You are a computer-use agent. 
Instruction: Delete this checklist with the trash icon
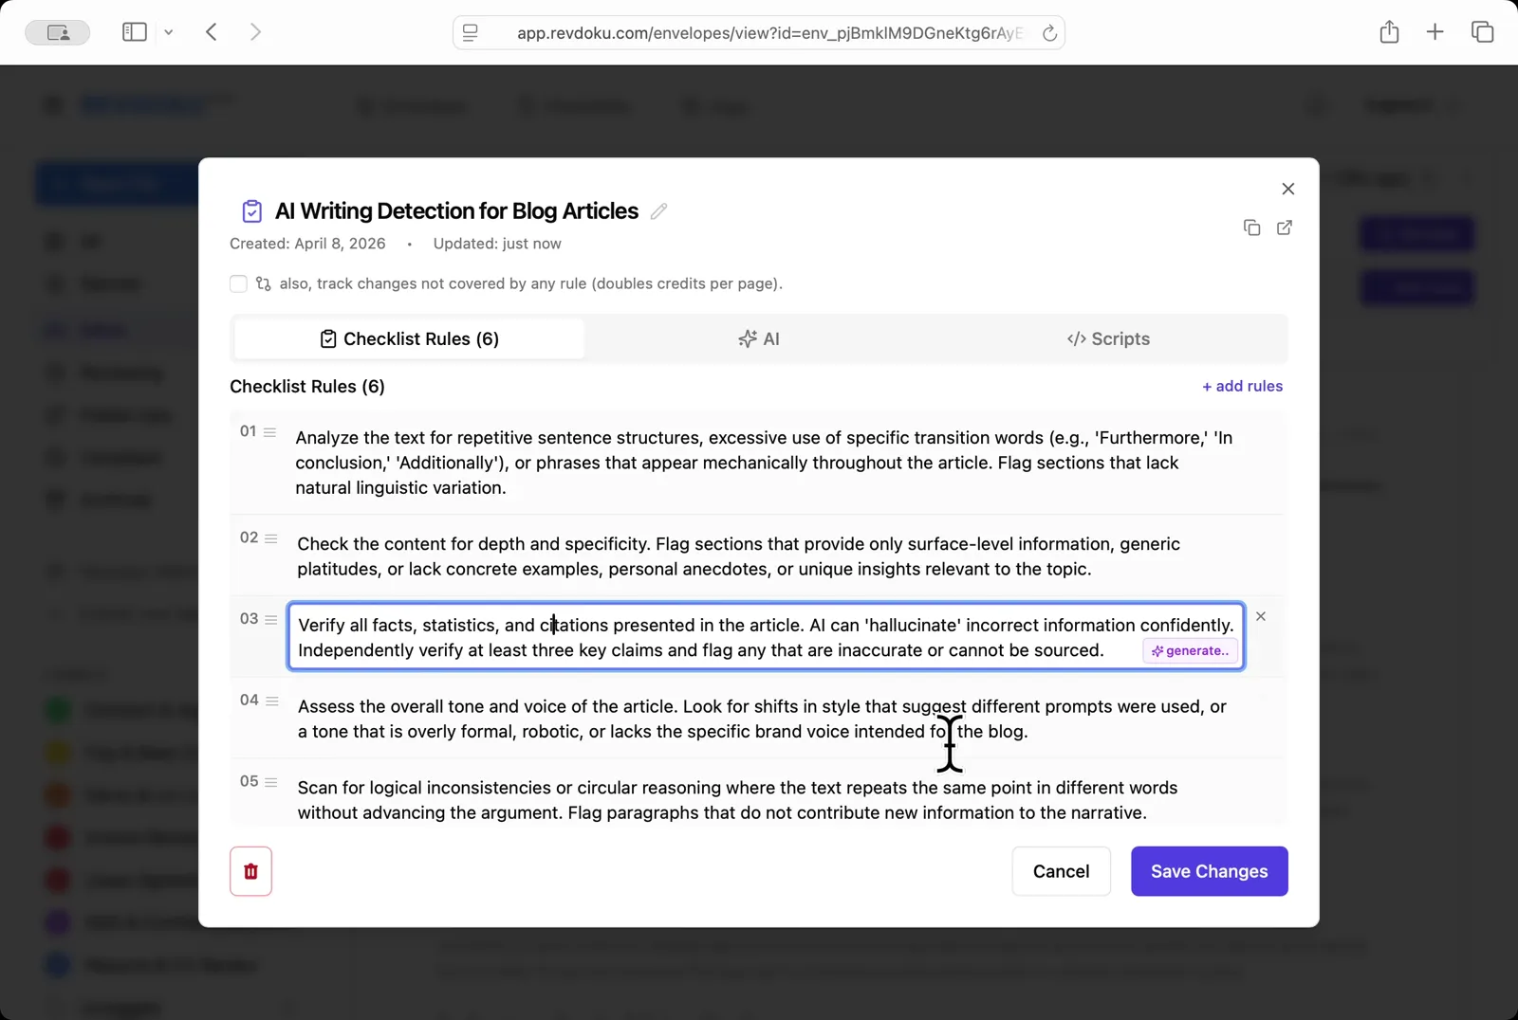click(250, 870)
